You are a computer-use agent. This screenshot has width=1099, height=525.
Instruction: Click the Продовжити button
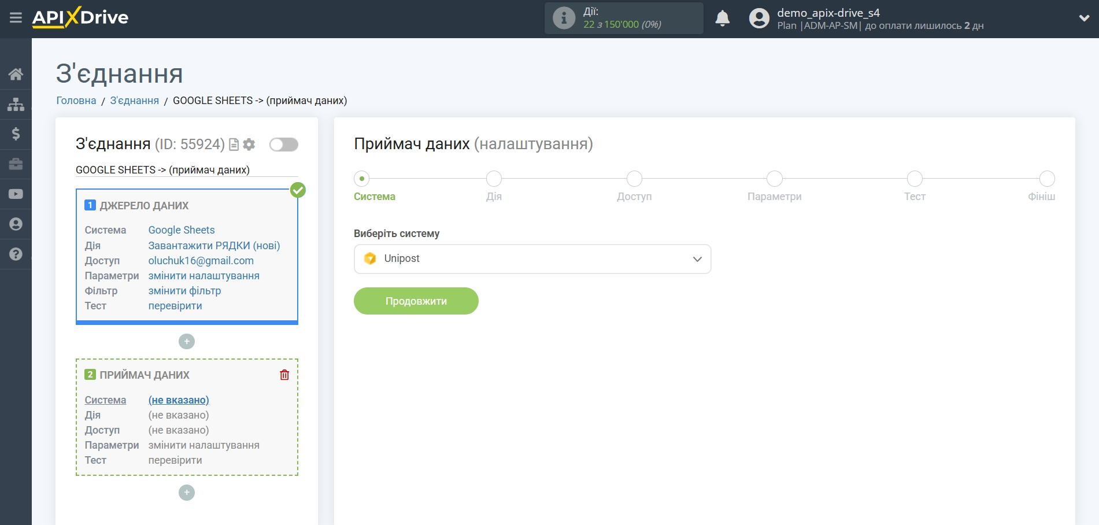416,301
